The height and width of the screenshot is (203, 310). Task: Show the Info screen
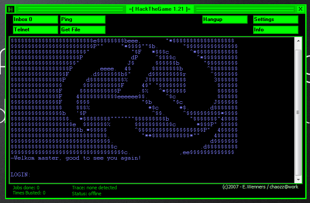click(x=276, y=30)
